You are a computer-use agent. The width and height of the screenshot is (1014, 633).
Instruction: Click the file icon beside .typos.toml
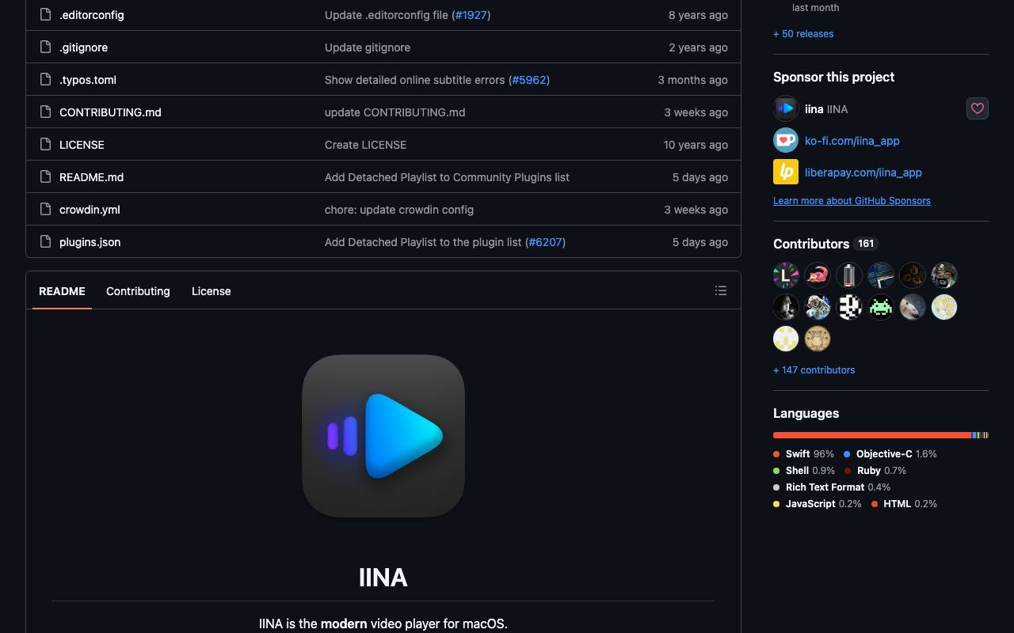pyautogui.click(x=45, y=79)
